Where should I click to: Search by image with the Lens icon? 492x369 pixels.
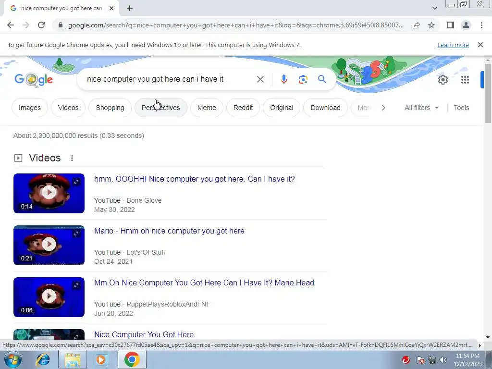(303, 79)
